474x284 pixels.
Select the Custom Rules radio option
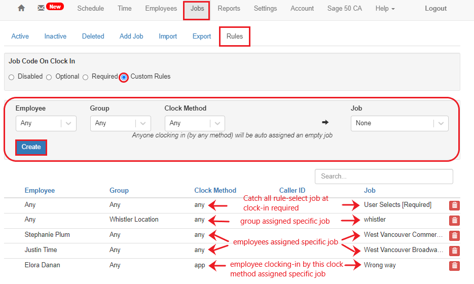[x=124, y=77]
